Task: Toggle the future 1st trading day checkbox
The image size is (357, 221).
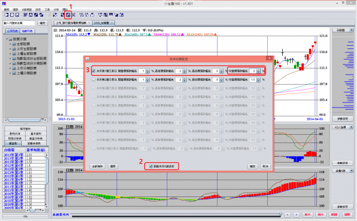Action: point(94,71)
